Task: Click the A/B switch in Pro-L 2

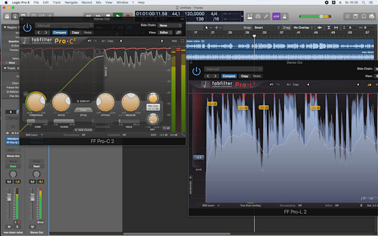Action: pos(289,84)
